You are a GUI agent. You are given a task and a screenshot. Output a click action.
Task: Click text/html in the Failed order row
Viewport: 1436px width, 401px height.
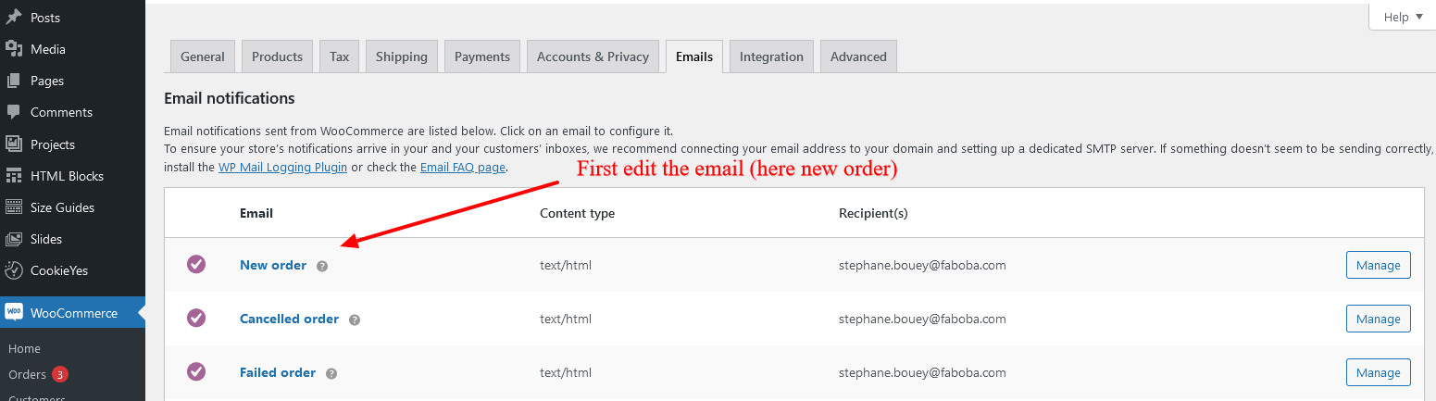coord(566,372)
